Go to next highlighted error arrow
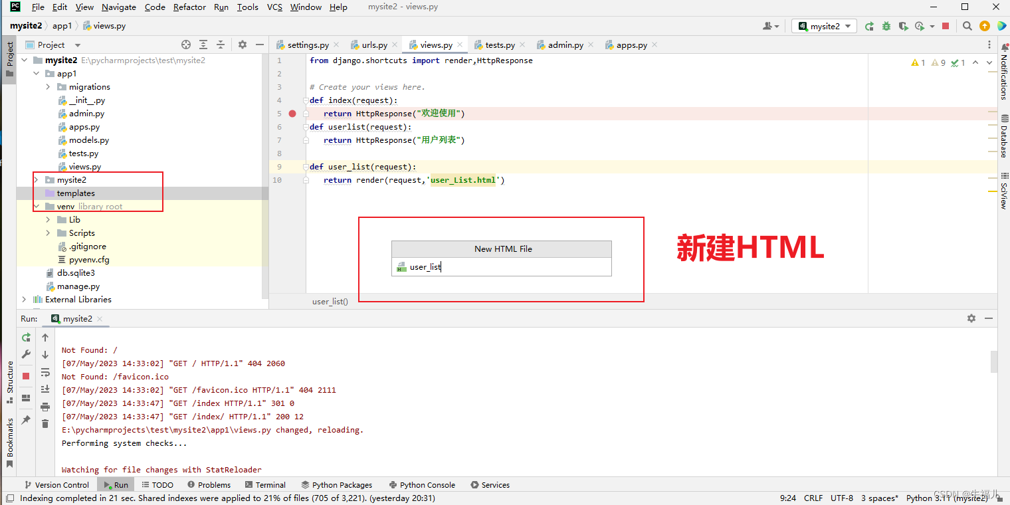The image size is (1010, 505). 989,62
